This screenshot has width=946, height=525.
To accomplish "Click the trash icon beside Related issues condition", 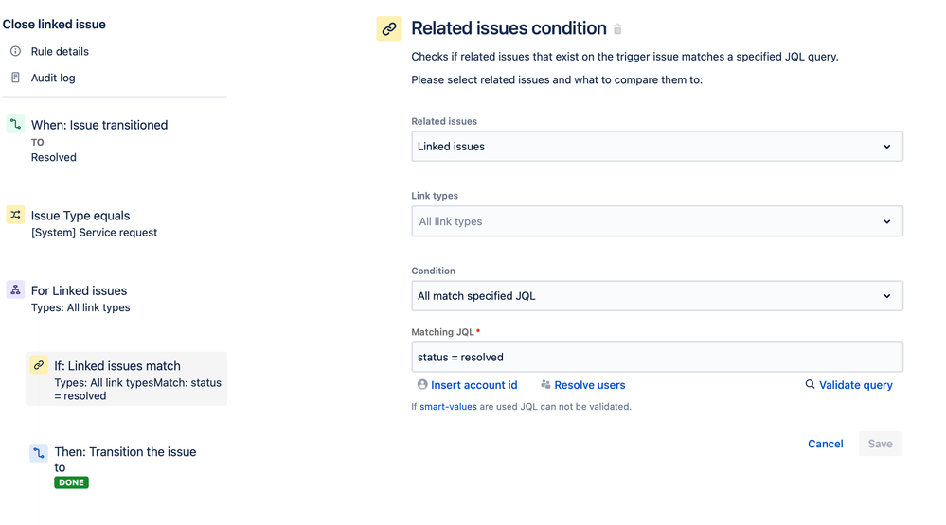I will point(618,29).
